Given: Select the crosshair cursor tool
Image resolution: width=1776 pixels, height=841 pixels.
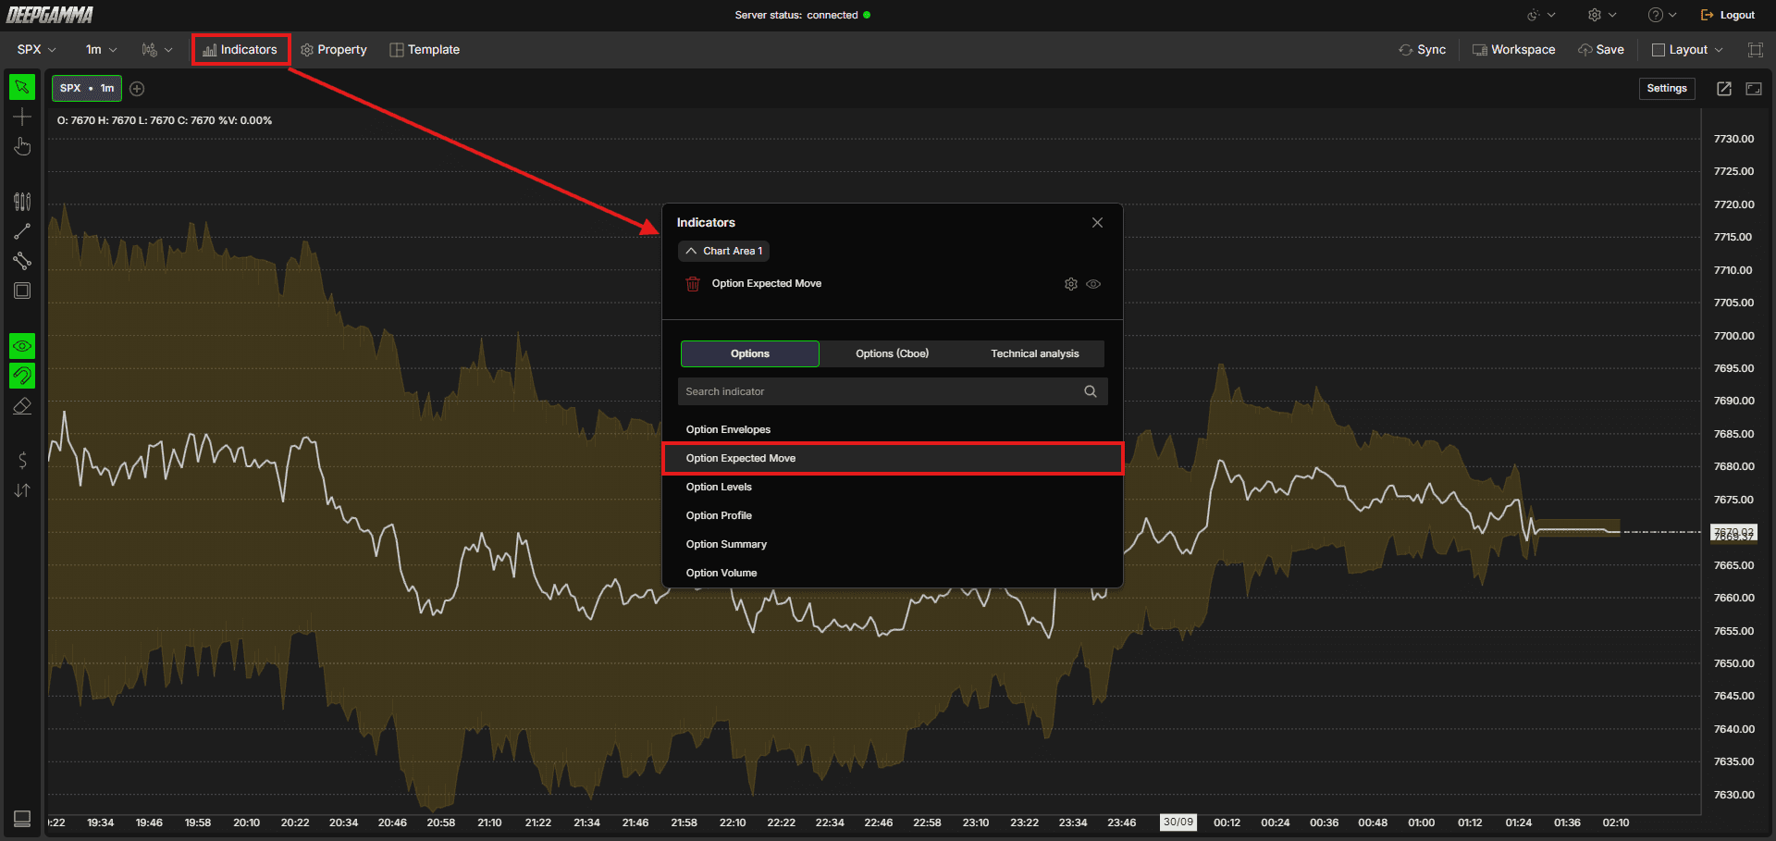Looking at the screenshot, I should [x=22, y=117].
